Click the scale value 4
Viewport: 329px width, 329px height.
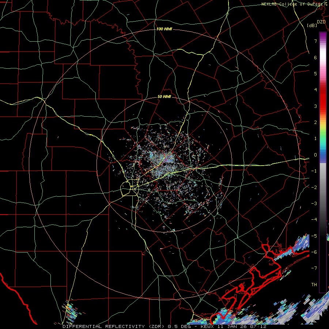point(315,90)
